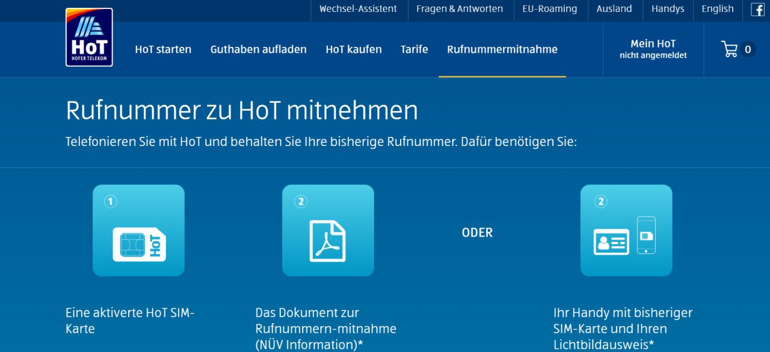Open EU-Roaming page
The image size is (770, 352).
click(550, 9)
